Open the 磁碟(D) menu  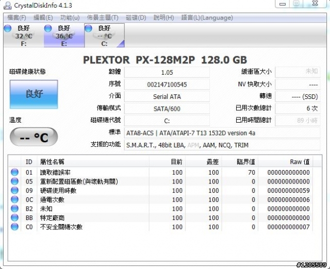click(x=136, y=18)
